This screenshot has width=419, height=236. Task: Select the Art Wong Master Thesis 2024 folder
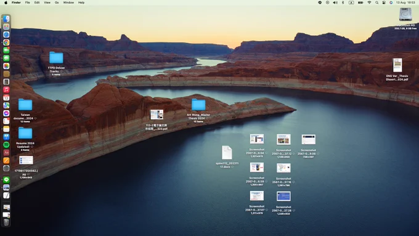click(198, 105)
